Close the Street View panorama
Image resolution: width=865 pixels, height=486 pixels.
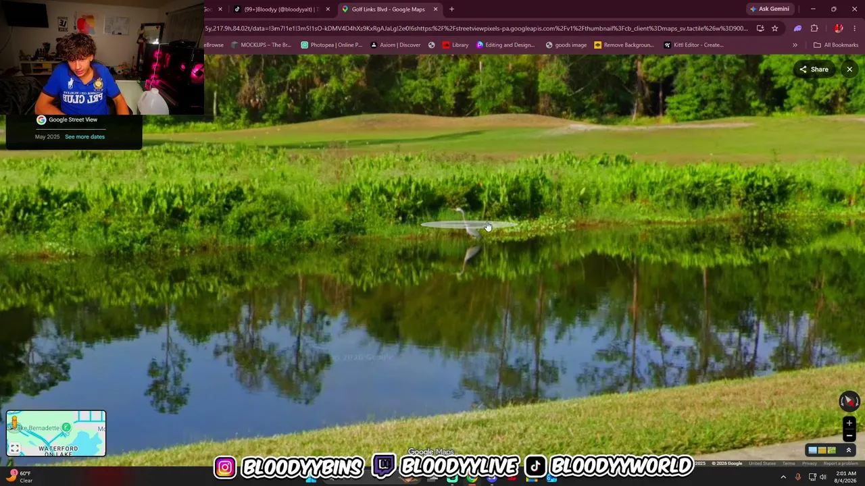849,69
